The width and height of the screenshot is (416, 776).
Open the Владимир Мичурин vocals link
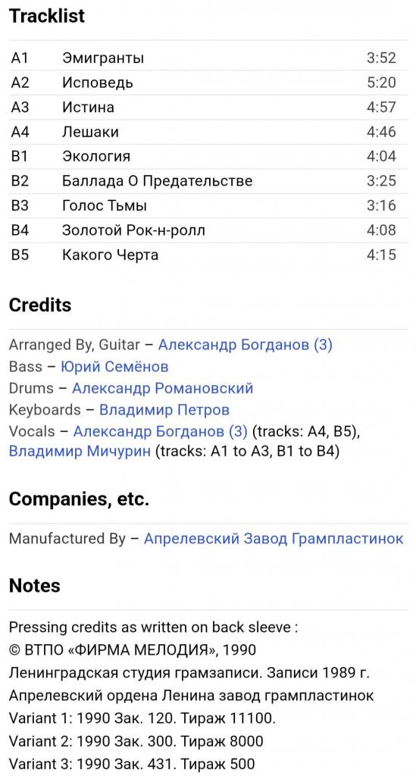coord(80,452)
